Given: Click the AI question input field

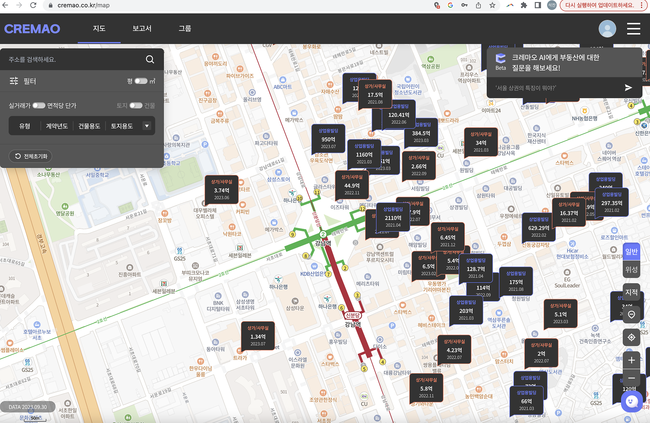Looking at the screenshot, I should tap(556, 88).
